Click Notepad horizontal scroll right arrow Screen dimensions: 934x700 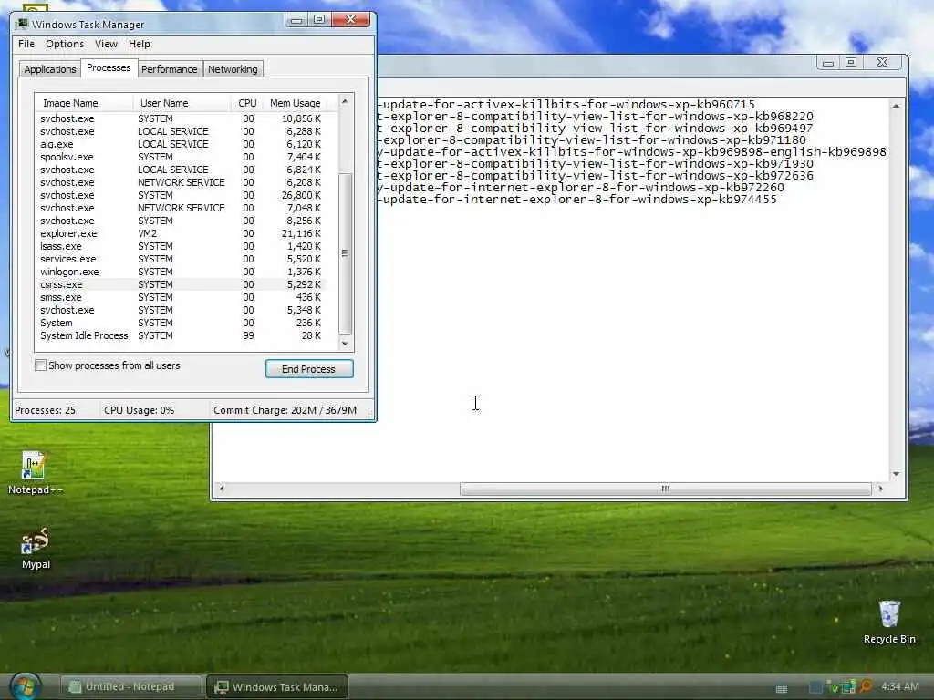880,489
